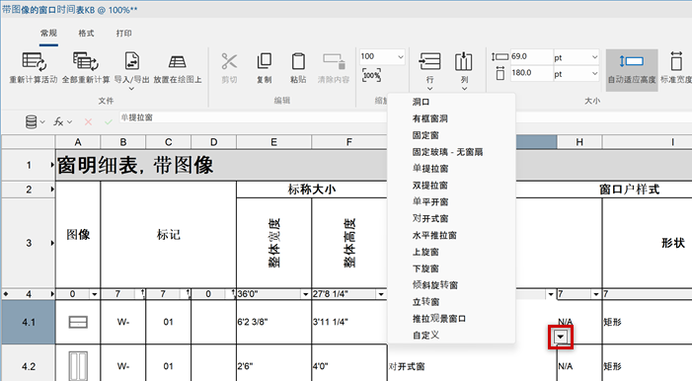Click cell 对开式窗 in row 4.2
Image resolution: width=692 pixels, height=381 pixels.
472,366
